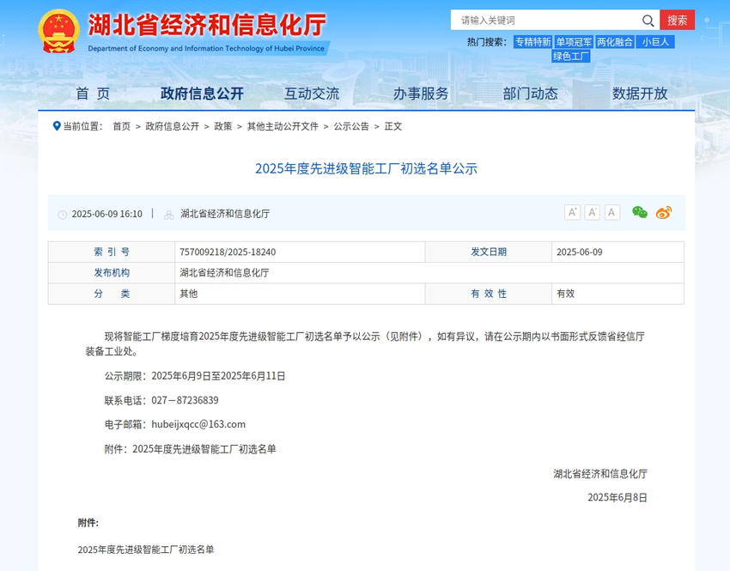The image size is (730, 571).
Task: Click the WeChat share icon
Action: click(x=639, y=212)
